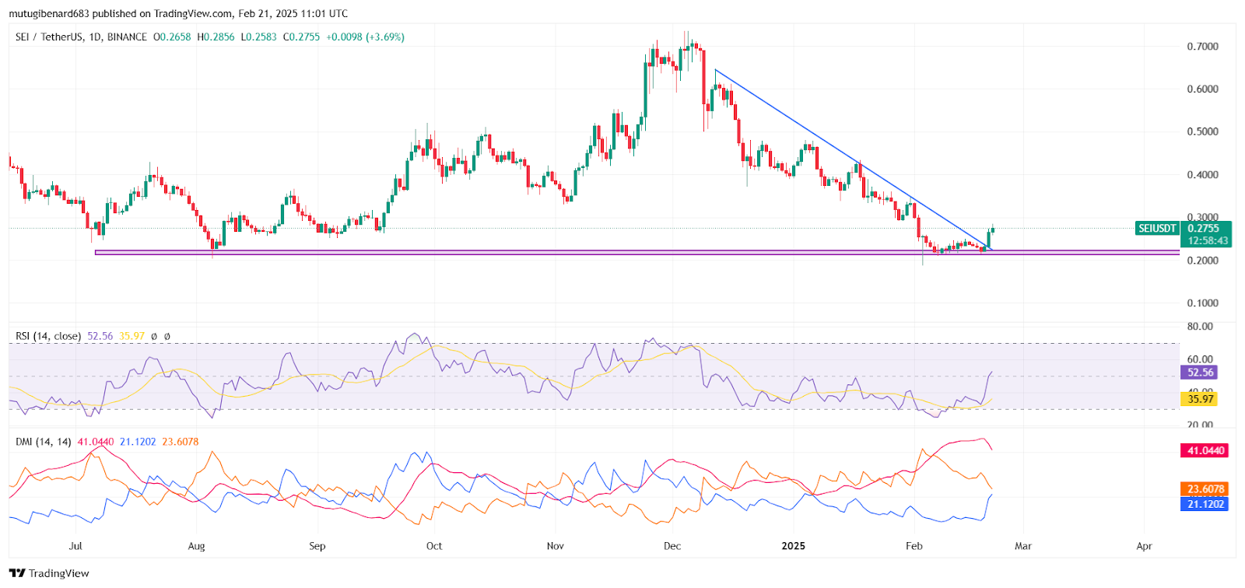Click the 0.7000 price axis label

1202,46
